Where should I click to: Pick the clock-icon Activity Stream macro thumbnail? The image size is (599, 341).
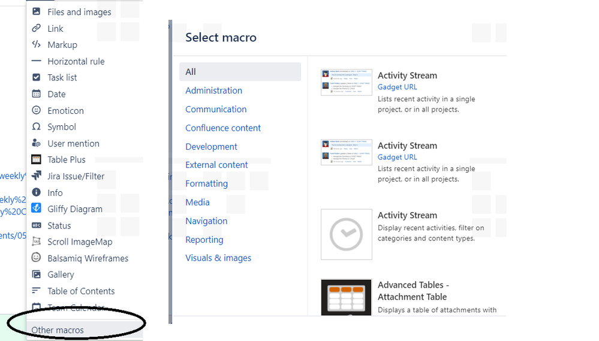[x=346, y=234]
